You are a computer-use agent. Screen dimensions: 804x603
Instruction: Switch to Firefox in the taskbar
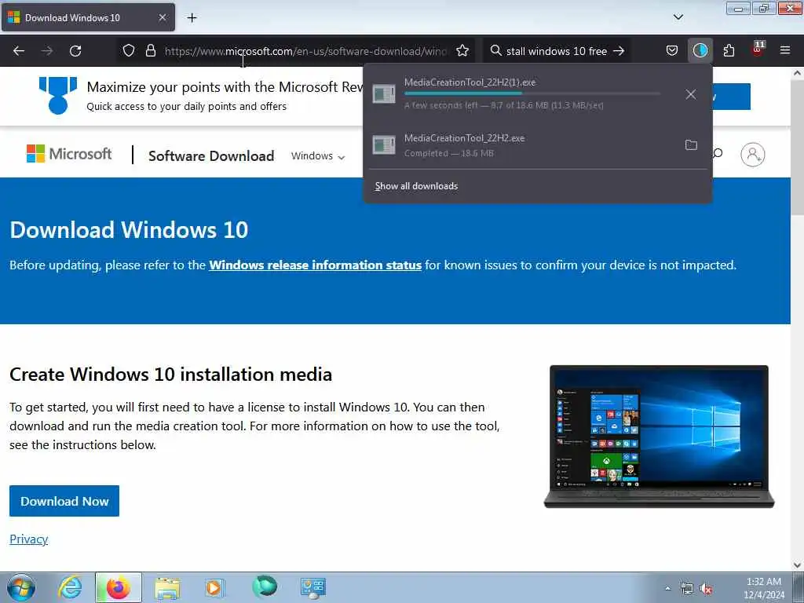118,587
